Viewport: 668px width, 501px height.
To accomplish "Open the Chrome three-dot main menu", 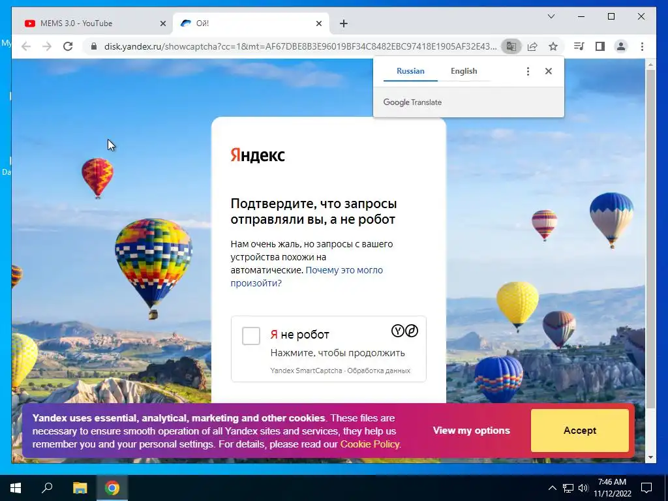I will point(642,46).
